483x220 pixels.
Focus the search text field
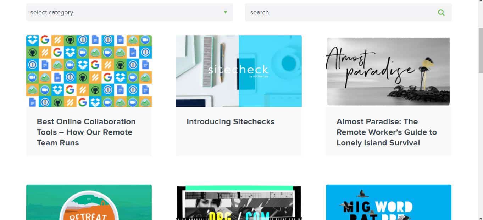pyautogui.click(x=348, y=12)
